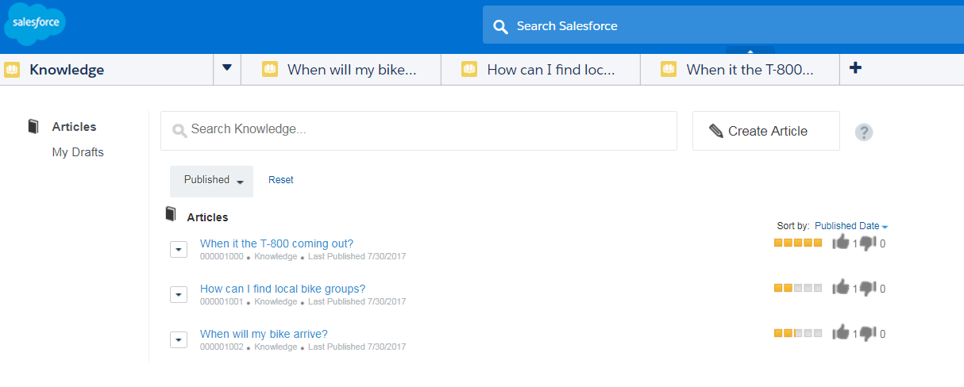The image size is (964, 387).
Task: Select Articles in the left sidebar
Action: (74, 127)
